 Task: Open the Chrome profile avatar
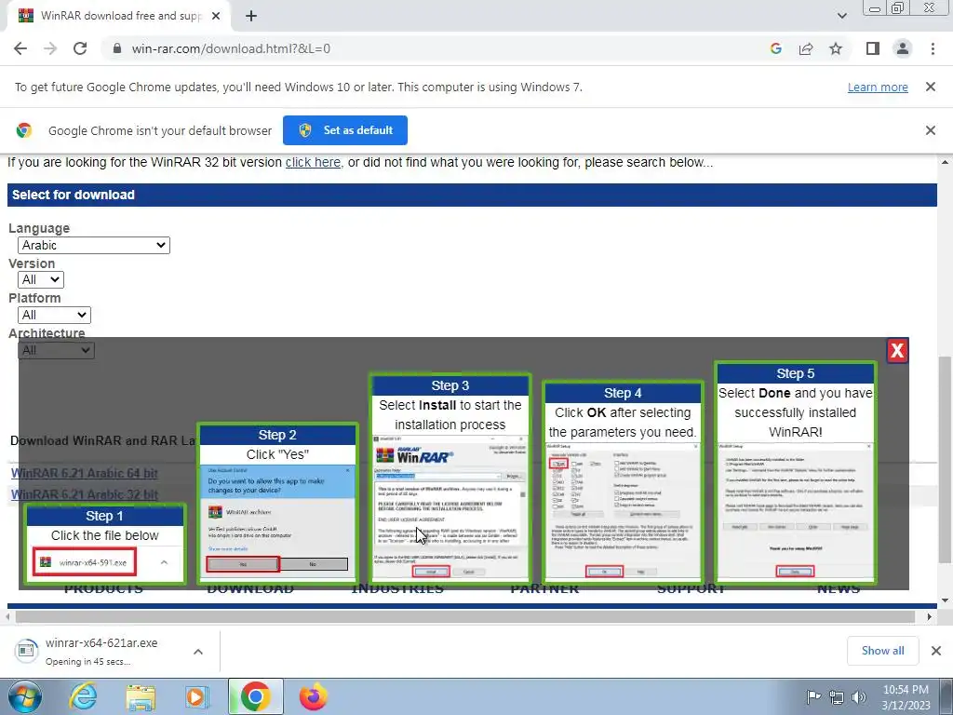[903, 48]
